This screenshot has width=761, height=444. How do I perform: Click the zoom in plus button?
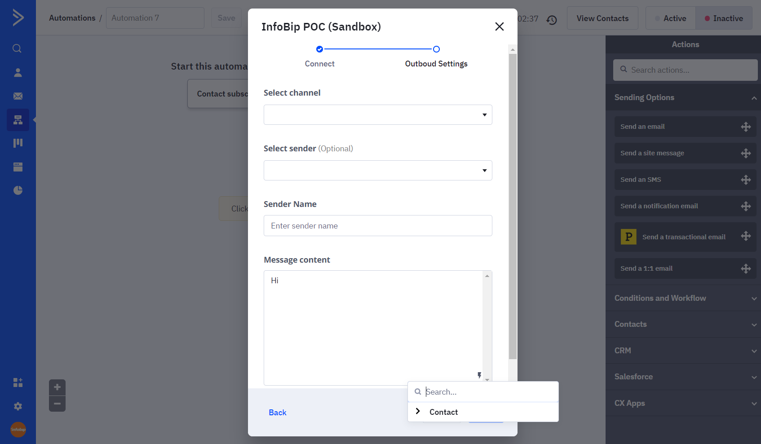point(57,387)
